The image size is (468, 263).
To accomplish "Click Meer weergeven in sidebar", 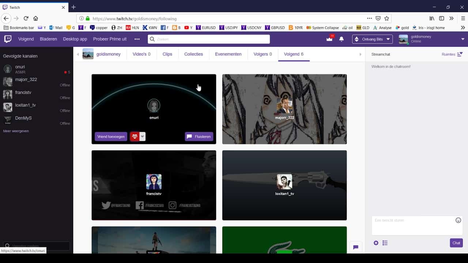I will pos(16,131).
